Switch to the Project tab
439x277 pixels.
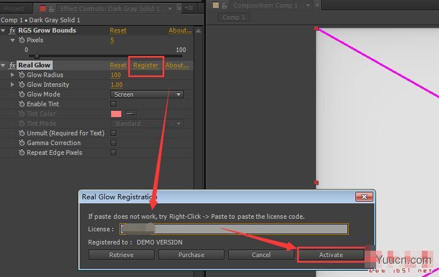(x=14, y=9)
